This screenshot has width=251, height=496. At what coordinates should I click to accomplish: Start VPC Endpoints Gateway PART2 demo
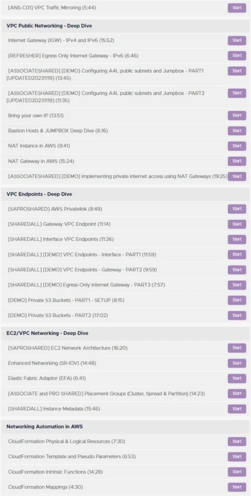click(237, 270)
